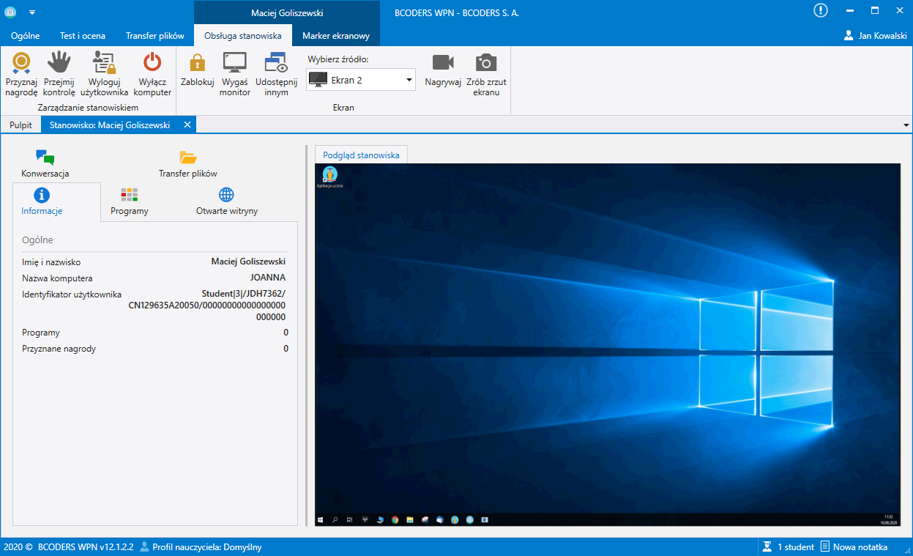Show the Programy panel tab with grid icon
This screenshot has height=556, width=913.
(x=130, y=202)
